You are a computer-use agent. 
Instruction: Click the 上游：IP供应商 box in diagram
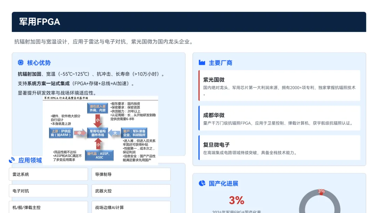[61, 133]
